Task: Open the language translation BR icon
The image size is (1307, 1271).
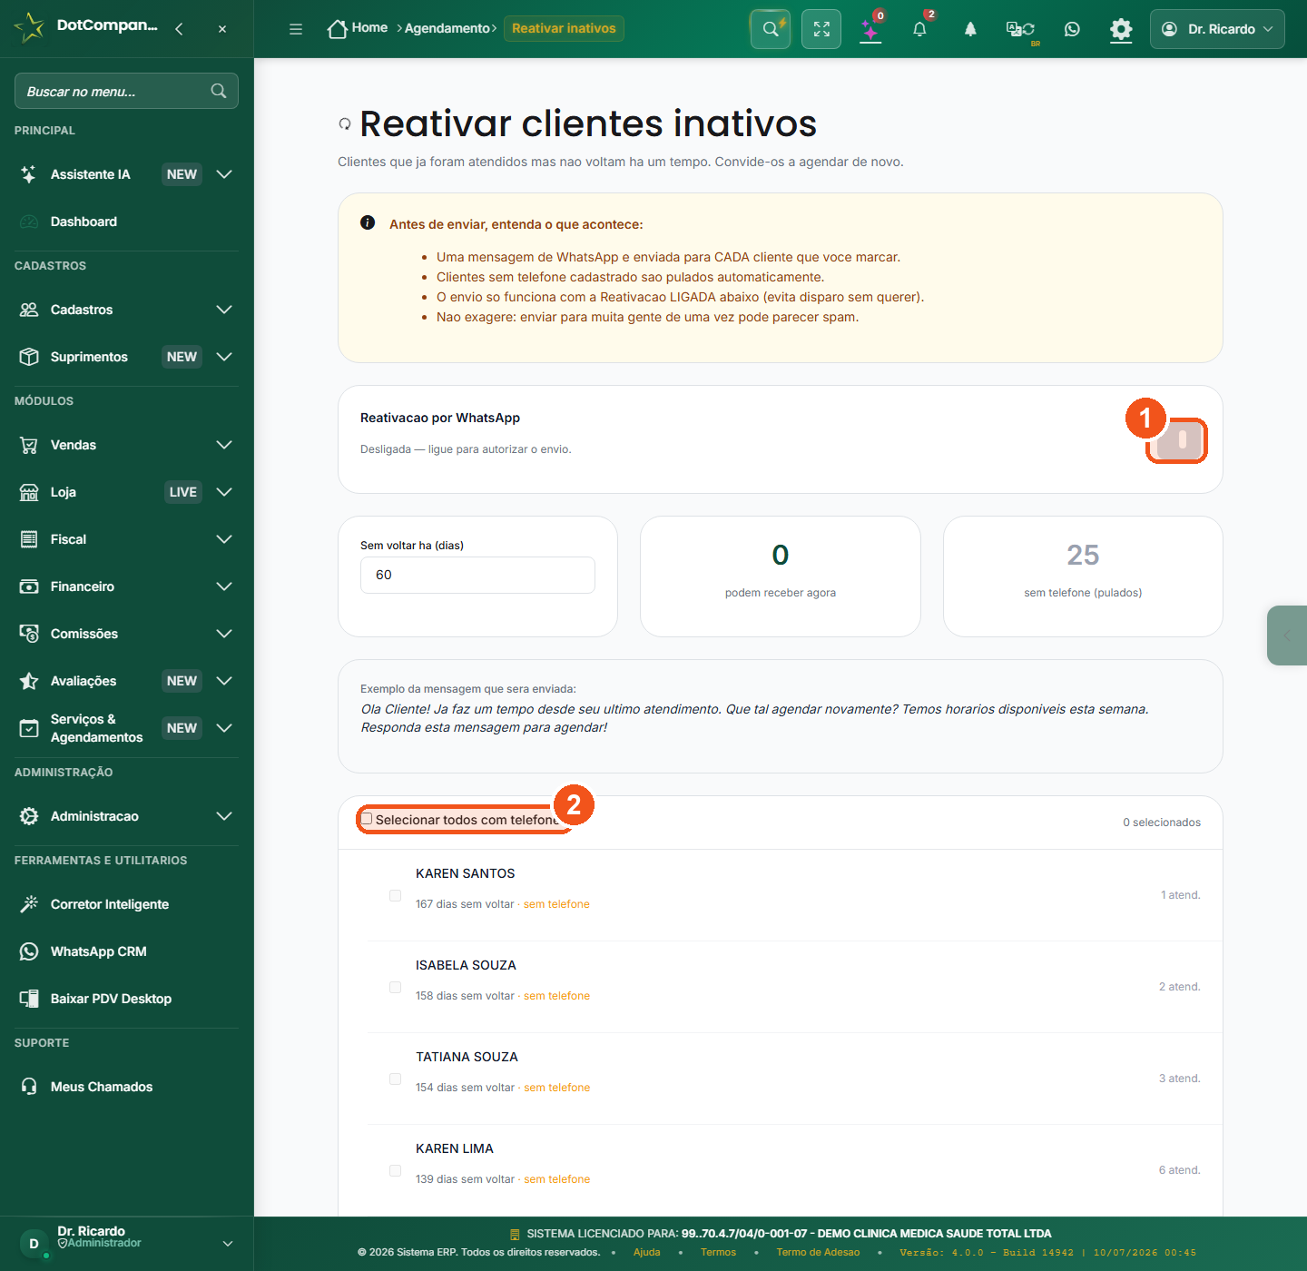Action: (x=1021, y=30)
